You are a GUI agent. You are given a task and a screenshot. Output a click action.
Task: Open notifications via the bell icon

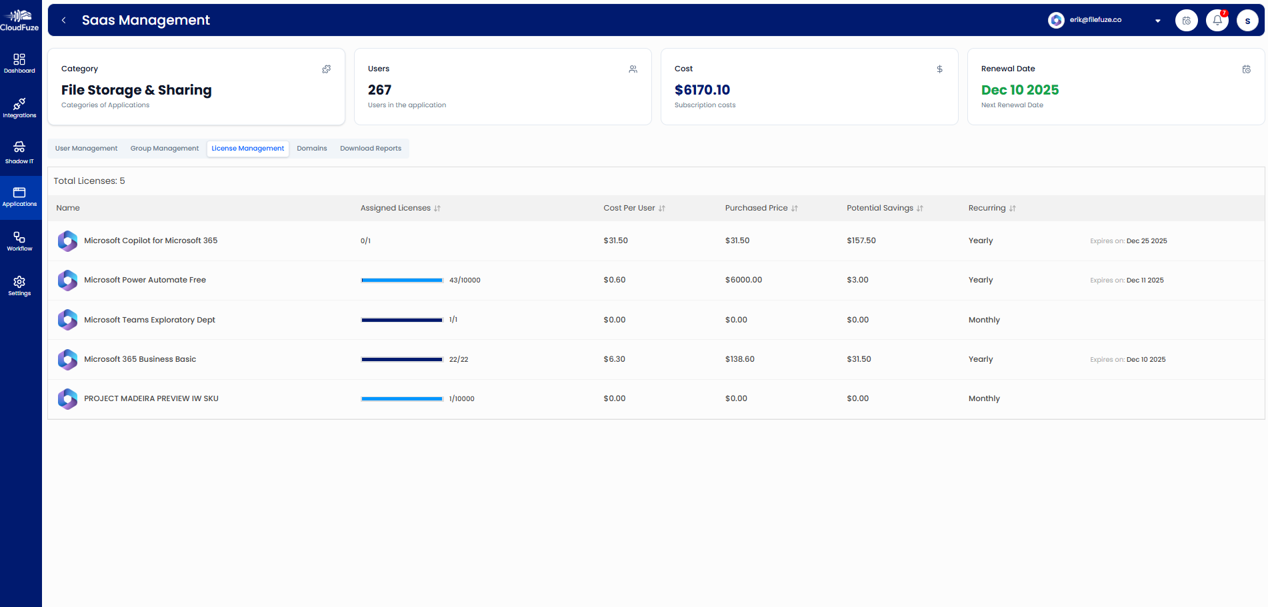pyautogui.click(x=1217, y=20)
